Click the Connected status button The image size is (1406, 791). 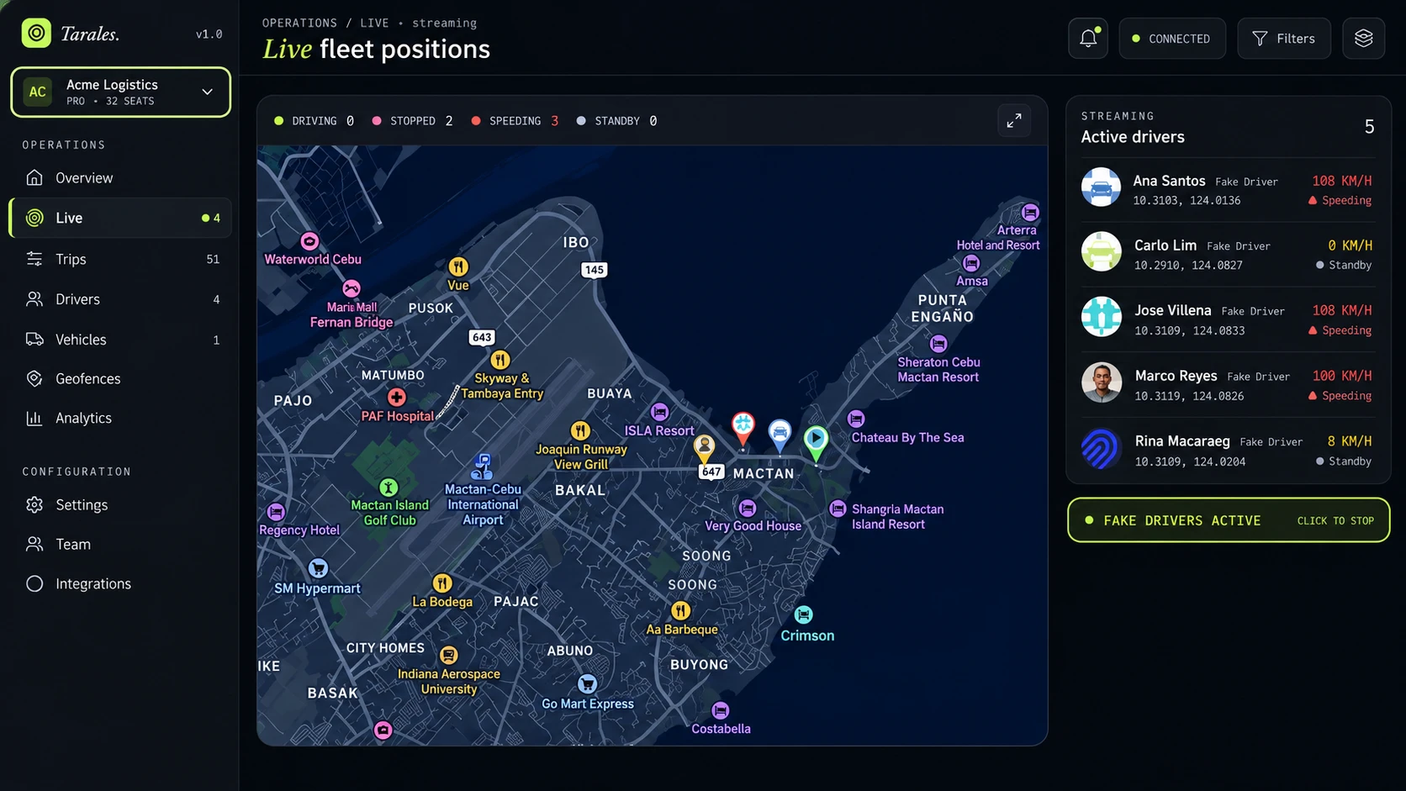tap(1172, 39)
